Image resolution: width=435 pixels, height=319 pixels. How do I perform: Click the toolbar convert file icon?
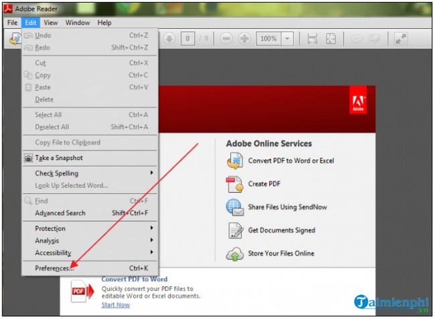(15, 39)
